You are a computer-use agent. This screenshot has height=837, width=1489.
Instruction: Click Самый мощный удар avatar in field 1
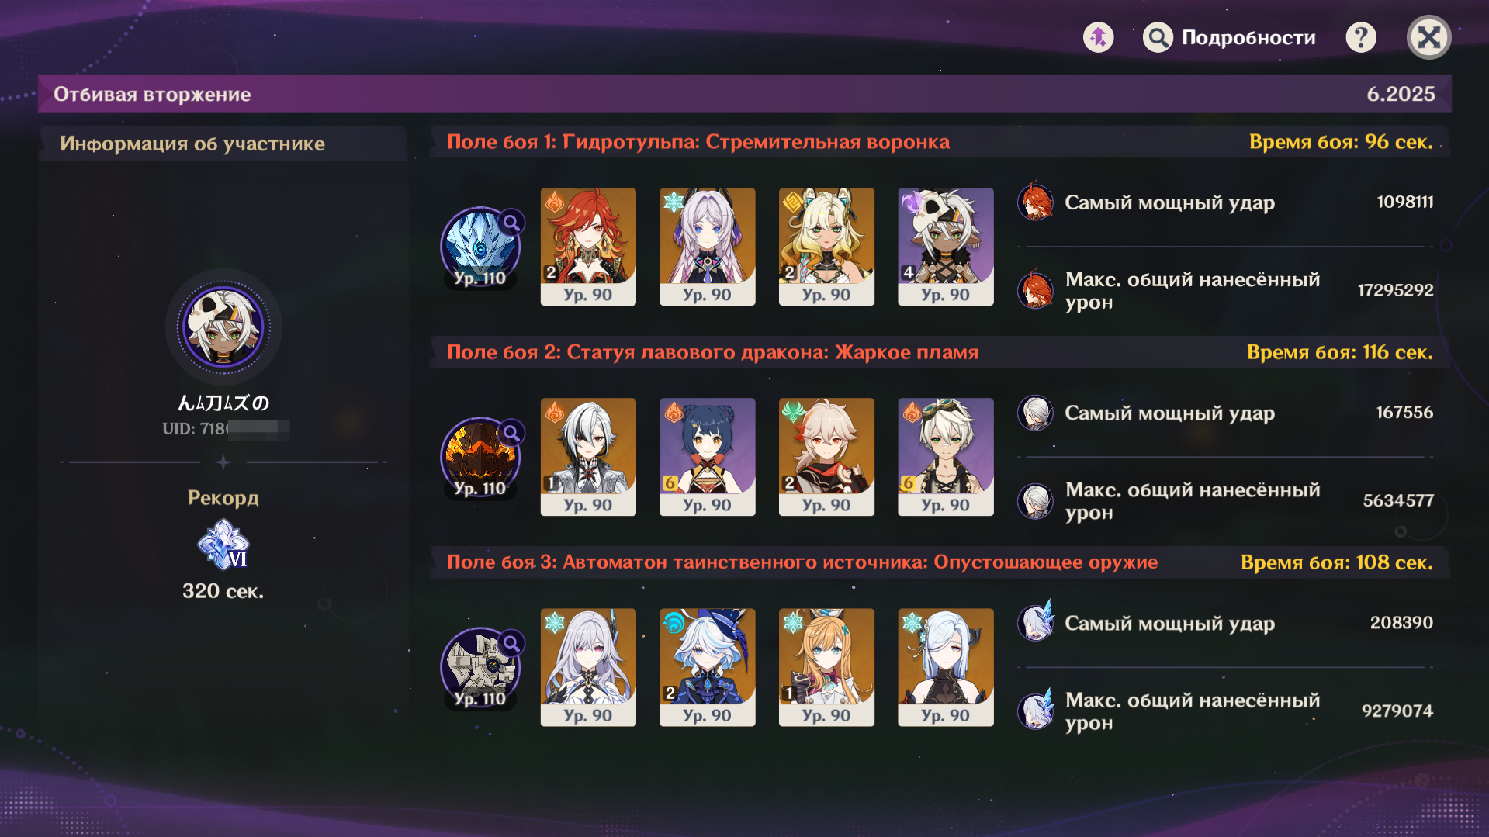[x=1035, y=202]
